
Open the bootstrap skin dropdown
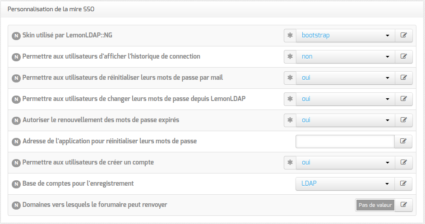pos(345,35)
